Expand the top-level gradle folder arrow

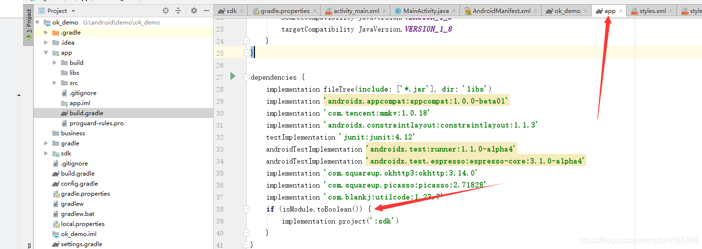[x=46, y=143]
